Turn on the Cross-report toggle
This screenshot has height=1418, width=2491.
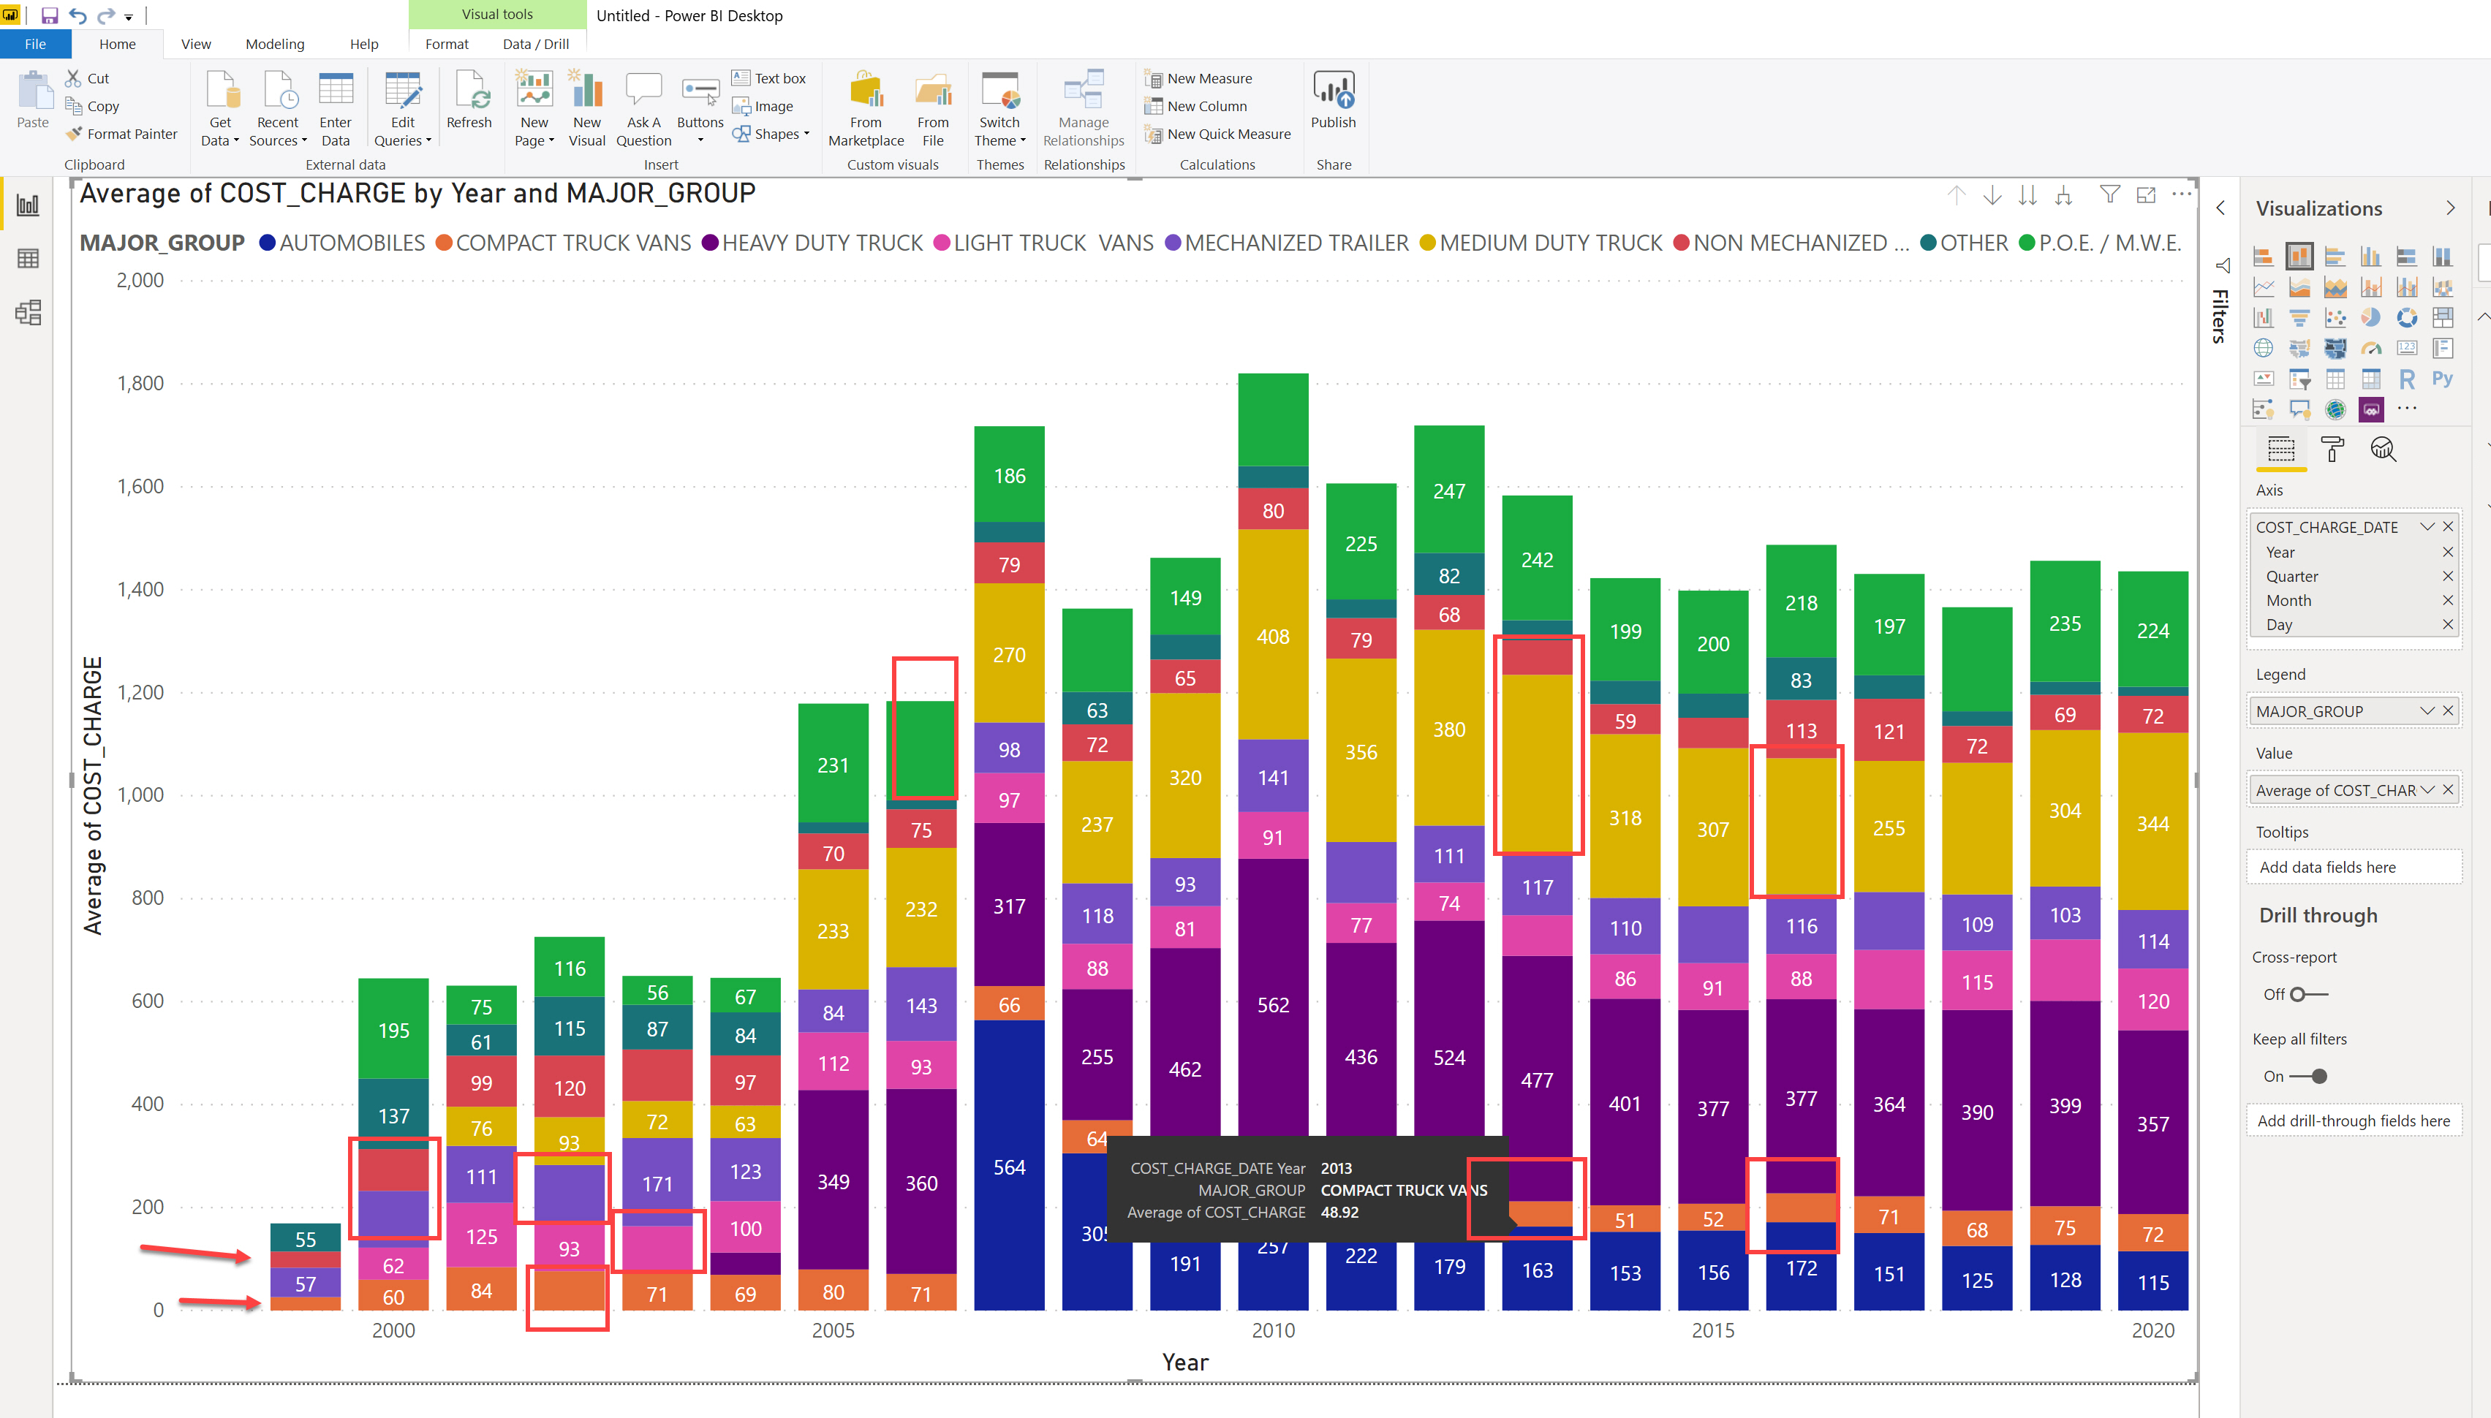click(x=2307, y=994)
